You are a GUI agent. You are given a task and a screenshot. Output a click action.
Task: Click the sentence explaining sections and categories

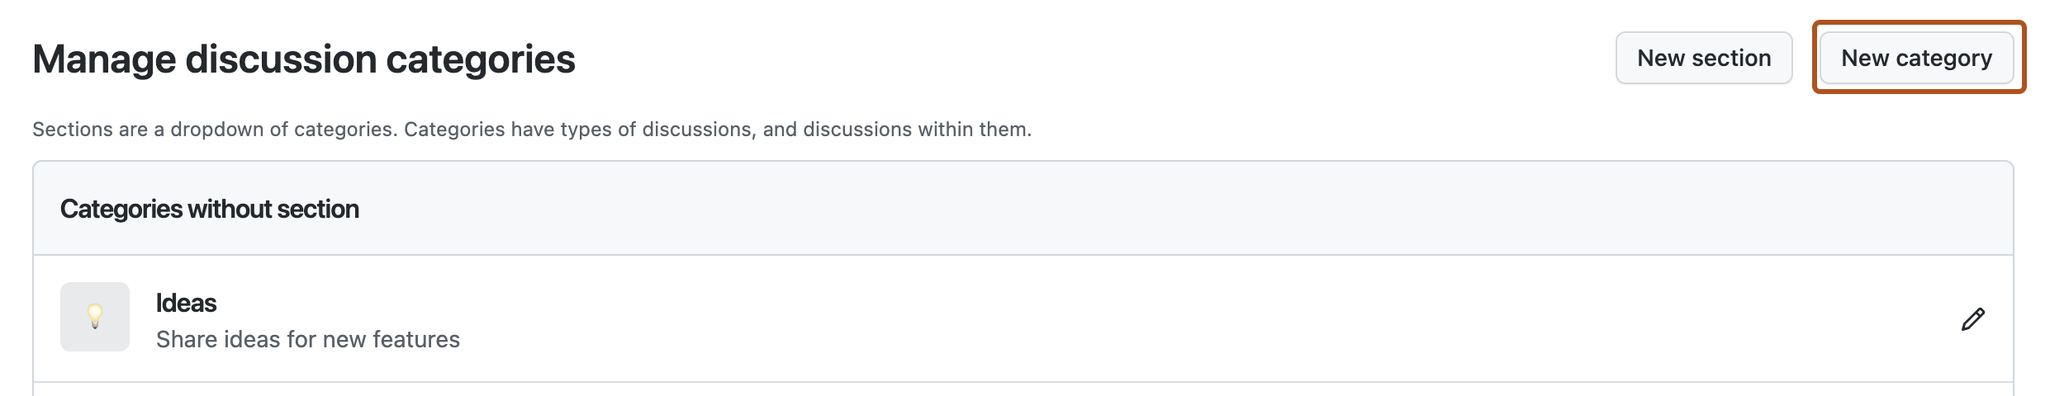(531, 130)
